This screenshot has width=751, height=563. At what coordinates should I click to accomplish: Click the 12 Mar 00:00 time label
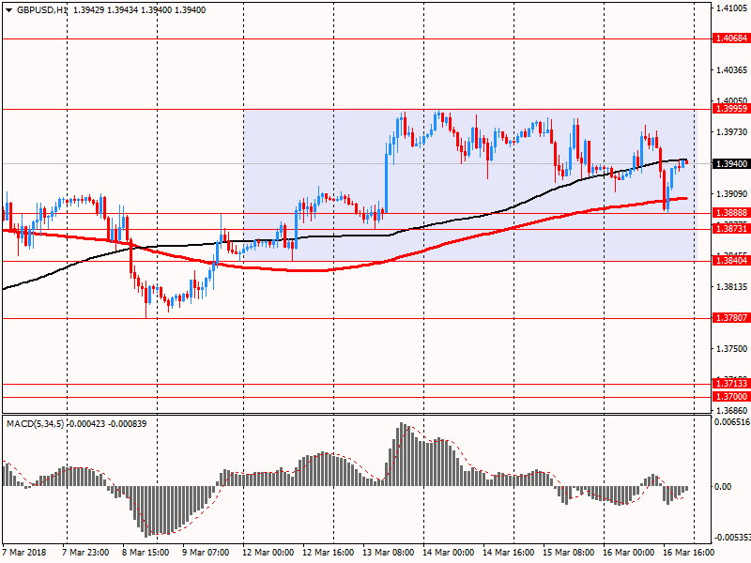tap(268, 553)
